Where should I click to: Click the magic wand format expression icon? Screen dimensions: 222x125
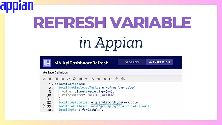(x=44, y=79)
